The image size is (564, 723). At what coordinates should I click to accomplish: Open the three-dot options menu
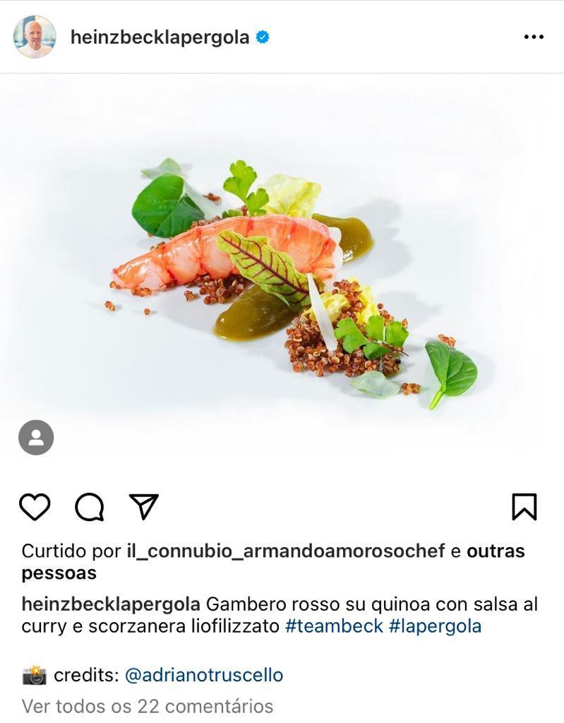[x=534, y=37]
